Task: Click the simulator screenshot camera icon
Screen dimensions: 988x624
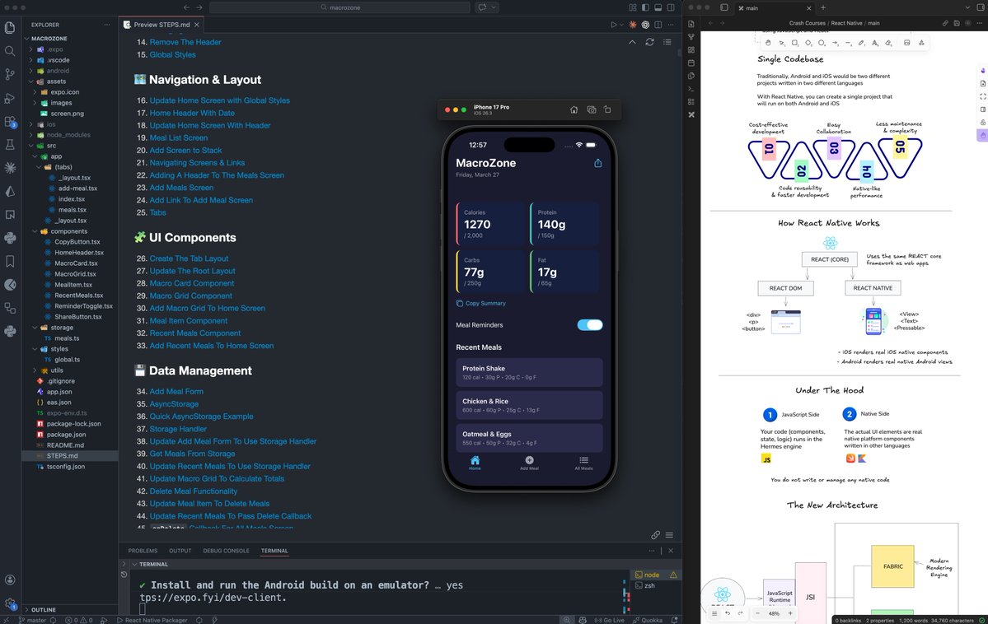Action: coord(591,109)
